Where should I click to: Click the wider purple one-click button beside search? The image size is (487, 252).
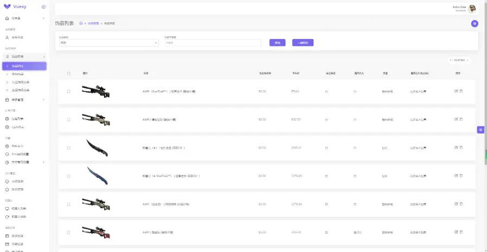click(x=303, y=43)
